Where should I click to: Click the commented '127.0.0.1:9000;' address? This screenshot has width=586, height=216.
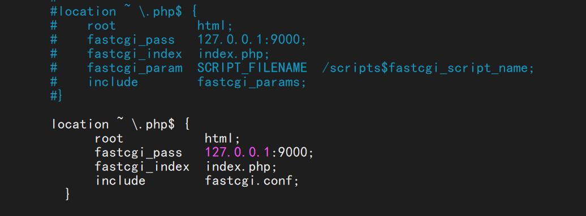(x=252, y=39)
